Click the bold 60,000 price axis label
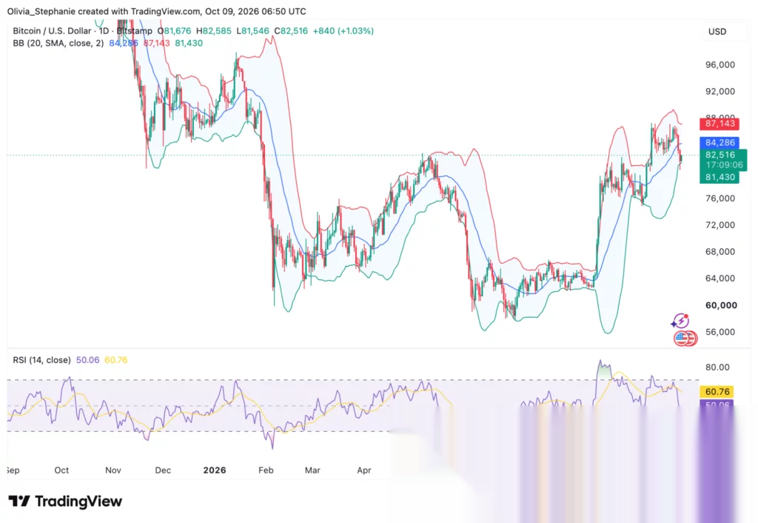 pos(721,305)
